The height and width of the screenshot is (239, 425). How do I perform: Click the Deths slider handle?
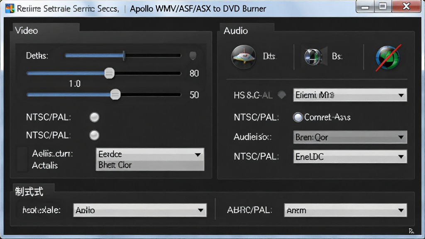[x=124, y=56]
